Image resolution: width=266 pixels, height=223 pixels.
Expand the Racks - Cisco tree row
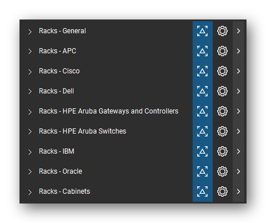click(30, 72)
